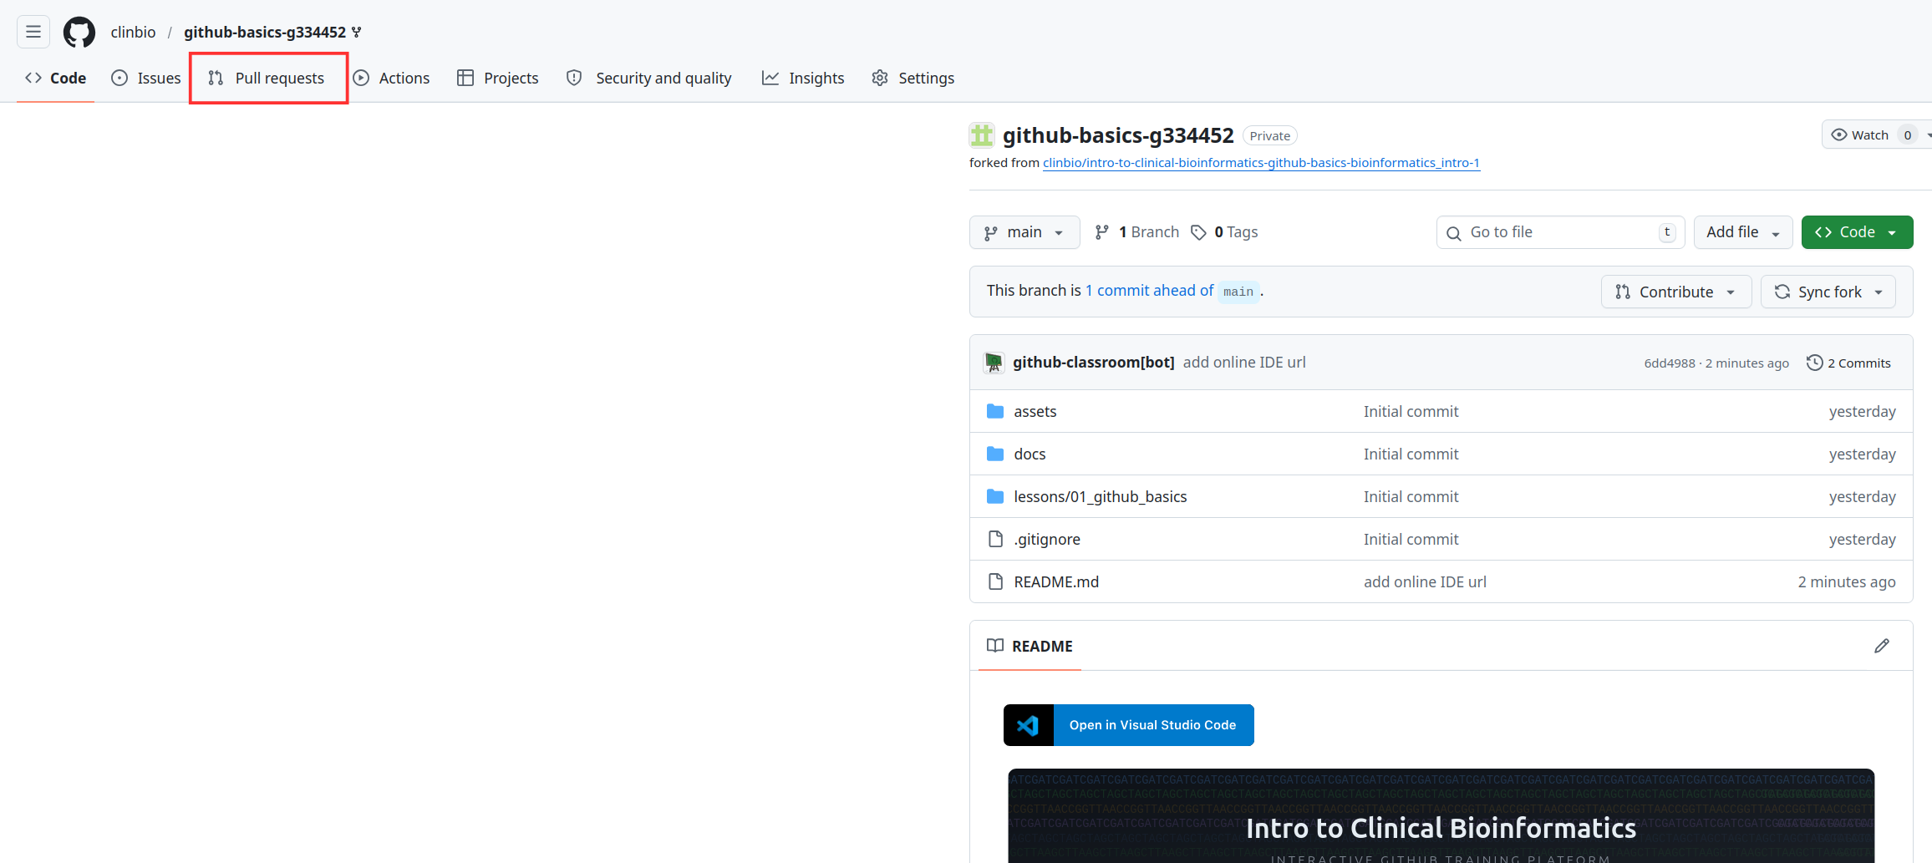
Task: Open the hamburger navigation menu
Action: click(33, 32)
